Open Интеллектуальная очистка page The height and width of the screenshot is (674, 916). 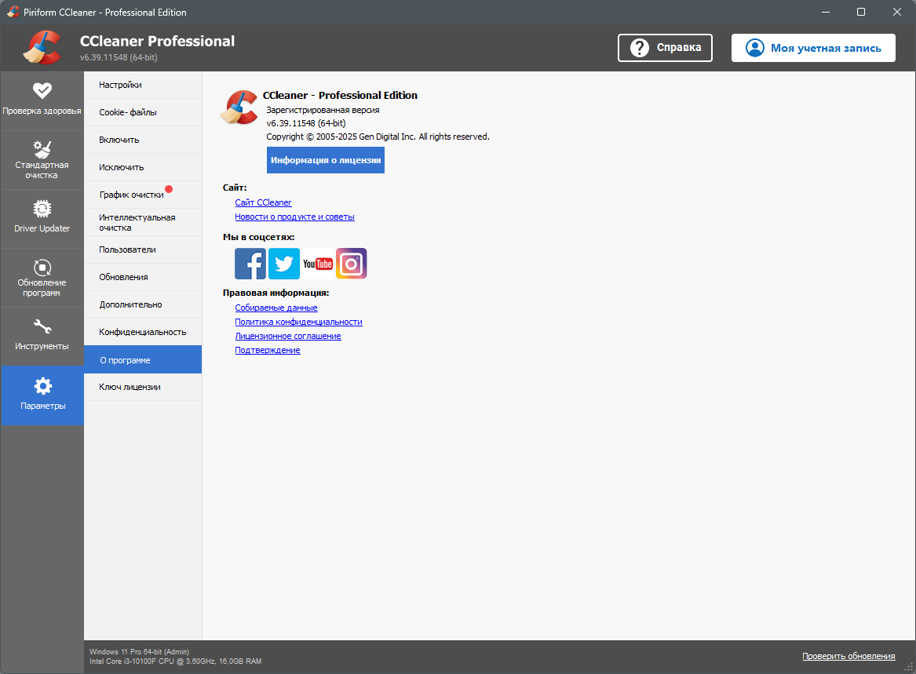pos(143,223)
